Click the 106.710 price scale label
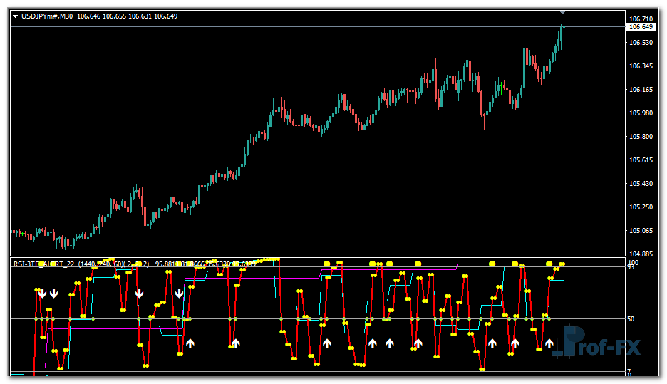 tap(639, 19)
